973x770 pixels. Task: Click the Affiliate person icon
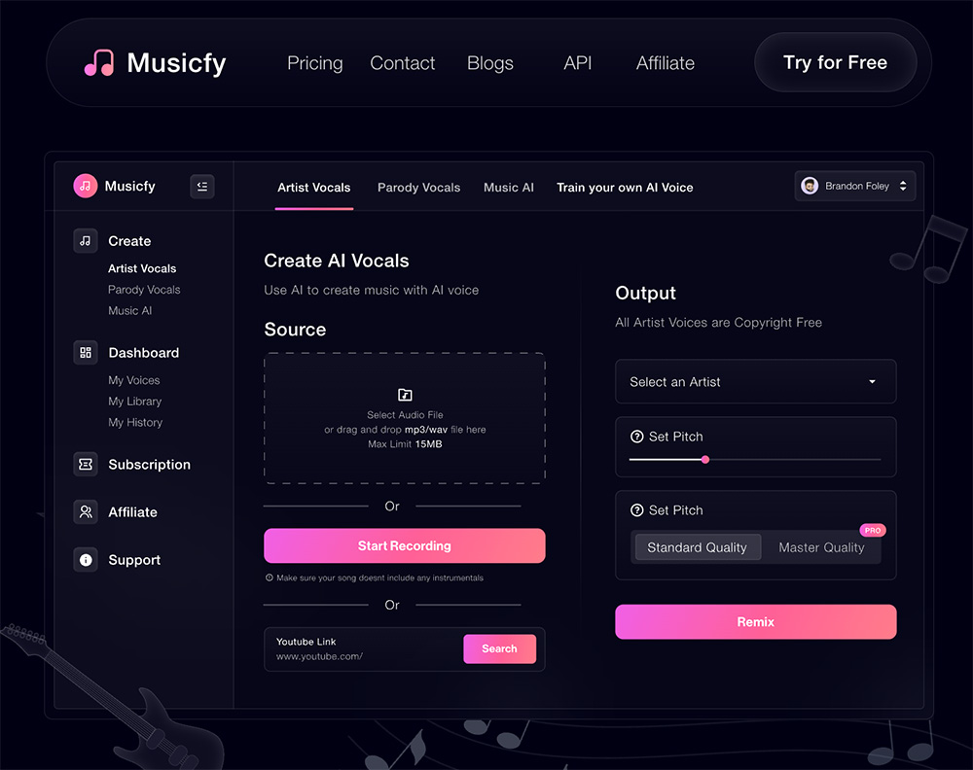tap(86, 512)
